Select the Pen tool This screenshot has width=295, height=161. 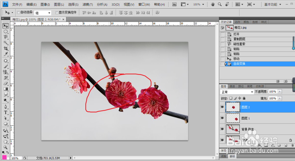coord(6,107)
